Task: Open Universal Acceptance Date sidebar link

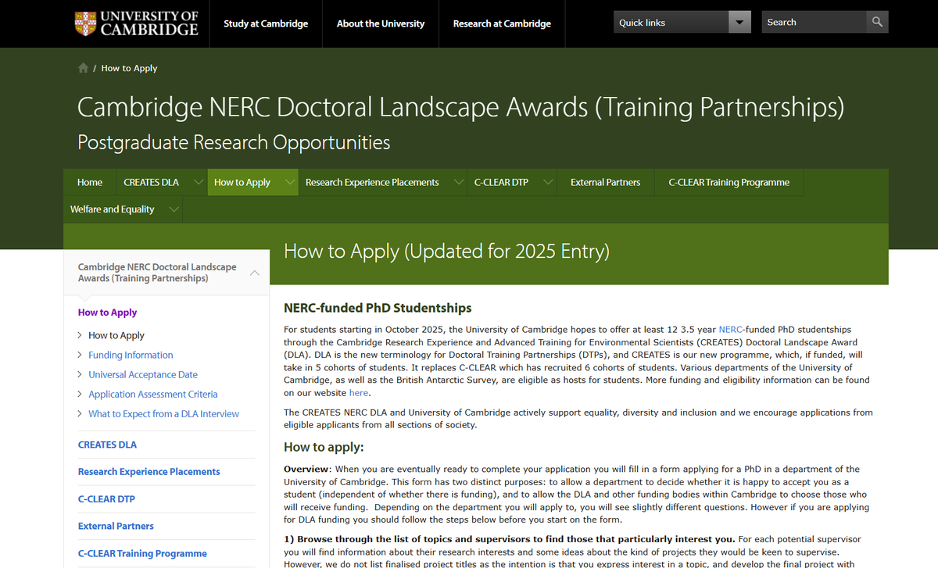Action: click(x=143, y=374)
